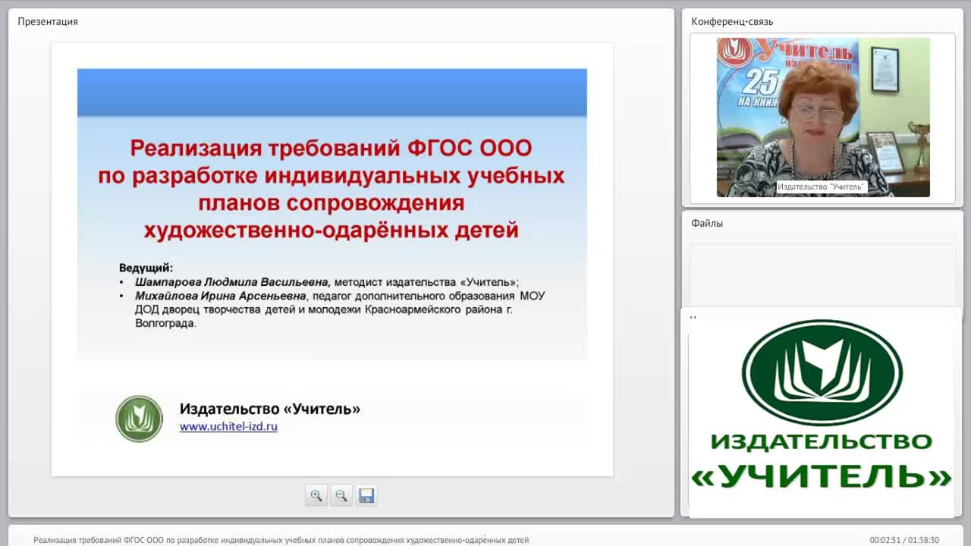Open the www.uchitel-izd.ru link
The height and width of the screenshot is (546, 971).
[x=228, y=427]
